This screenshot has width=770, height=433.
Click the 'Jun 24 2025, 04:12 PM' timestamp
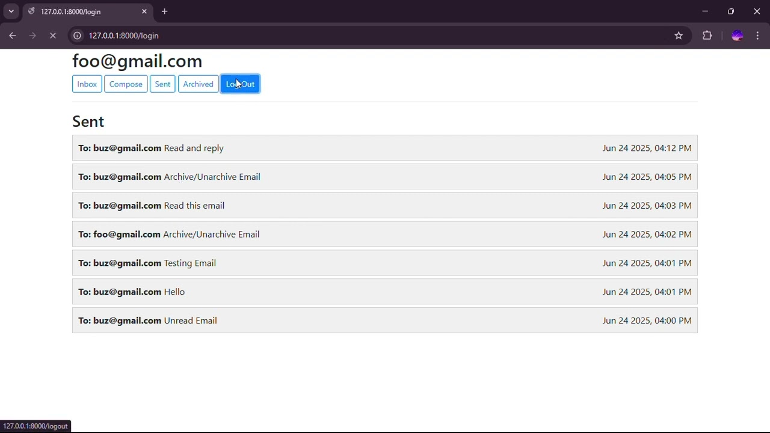[647, 148]
